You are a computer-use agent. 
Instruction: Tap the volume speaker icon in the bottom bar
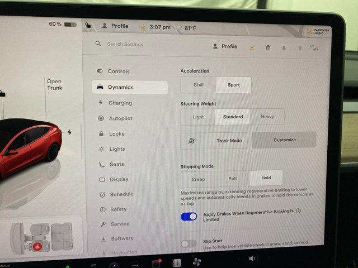point(252,259)
